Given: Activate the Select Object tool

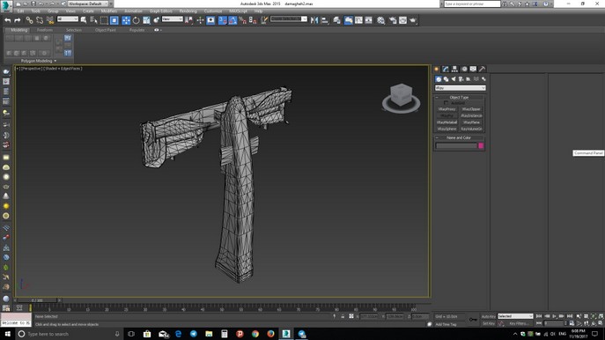Looking at the screenshot, I should tap(84, 20).
